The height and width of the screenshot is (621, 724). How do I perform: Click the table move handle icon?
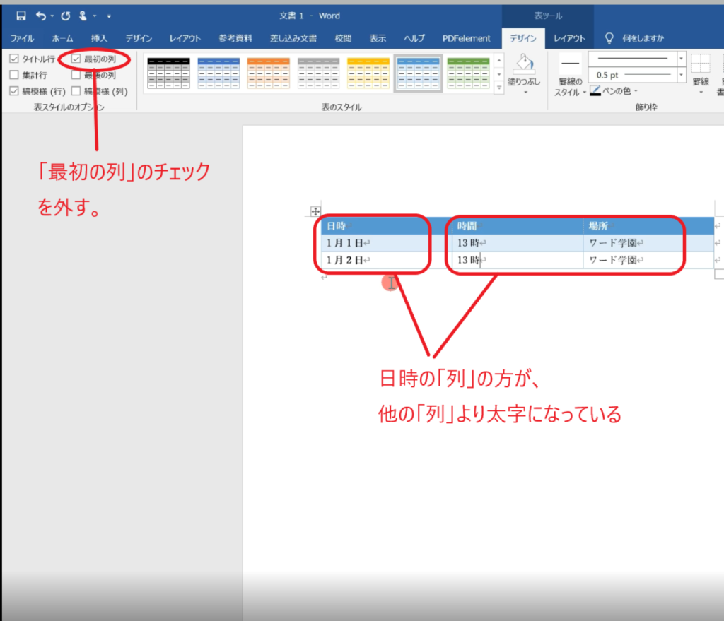click(315, 211)
